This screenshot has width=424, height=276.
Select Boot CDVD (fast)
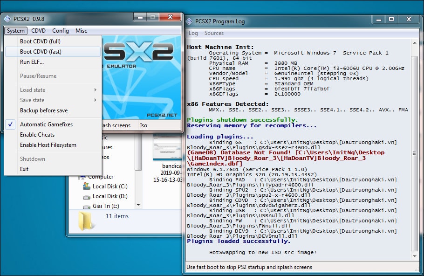(x=53, y=52)
